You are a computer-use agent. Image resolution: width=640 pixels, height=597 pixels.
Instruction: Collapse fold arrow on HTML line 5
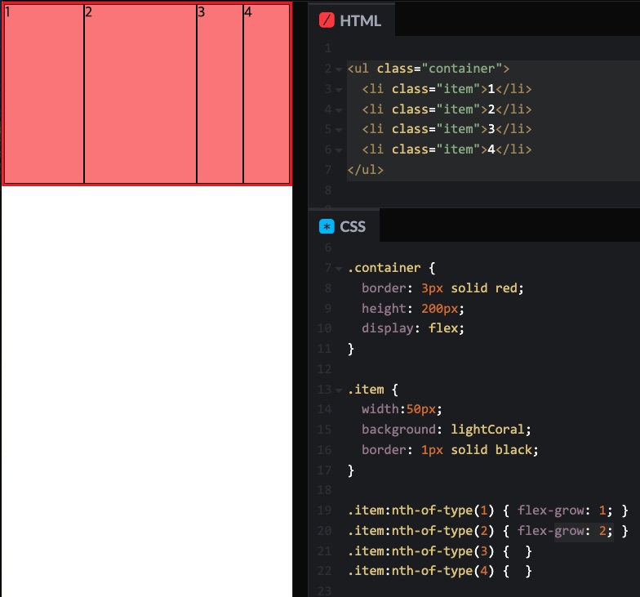[x=339, y=130]
